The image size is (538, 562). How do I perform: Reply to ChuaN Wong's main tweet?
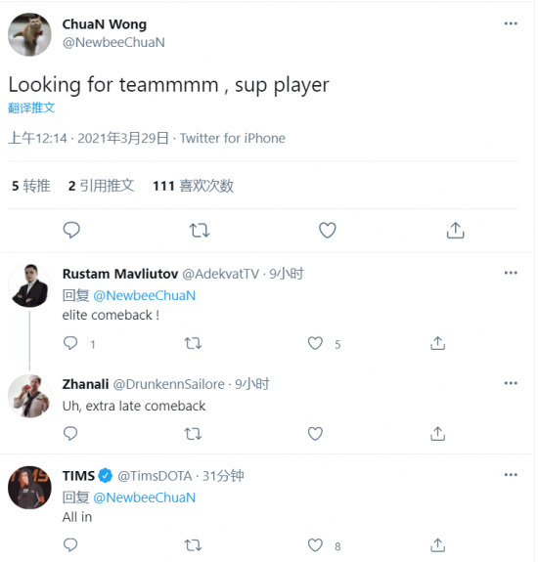(x=71, y=230)
